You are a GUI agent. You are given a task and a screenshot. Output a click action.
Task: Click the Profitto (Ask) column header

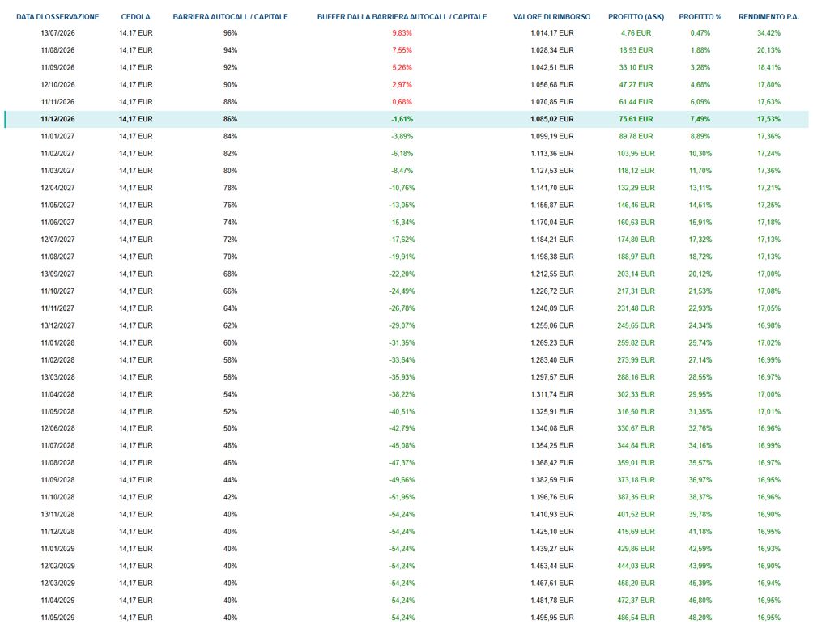click(x=636, y=16)
